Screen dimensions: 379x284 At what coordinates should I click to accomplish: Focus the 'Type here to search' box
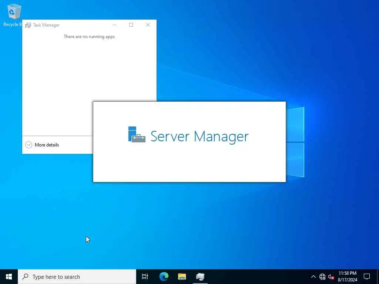pyautogui.click(x=77, y=277)
